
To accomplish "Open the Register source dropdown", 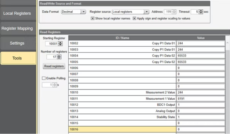I will (x=146, y=12).
